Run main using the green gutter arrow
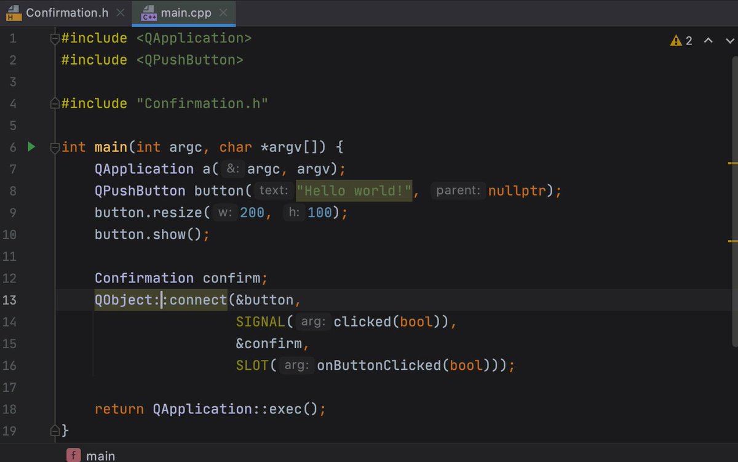Viewport: 738px width, 462px height. click(x=31, y=147)
